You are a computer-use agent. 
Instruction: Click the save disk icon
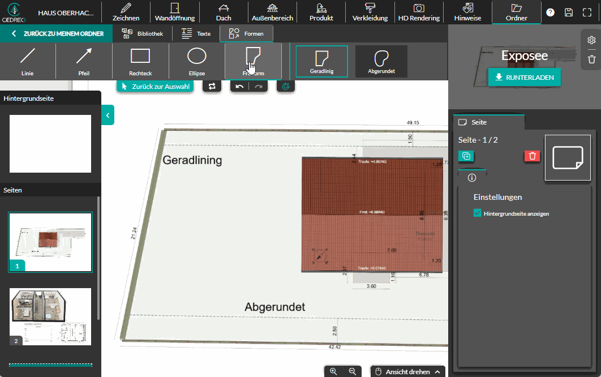coord(569,12)
